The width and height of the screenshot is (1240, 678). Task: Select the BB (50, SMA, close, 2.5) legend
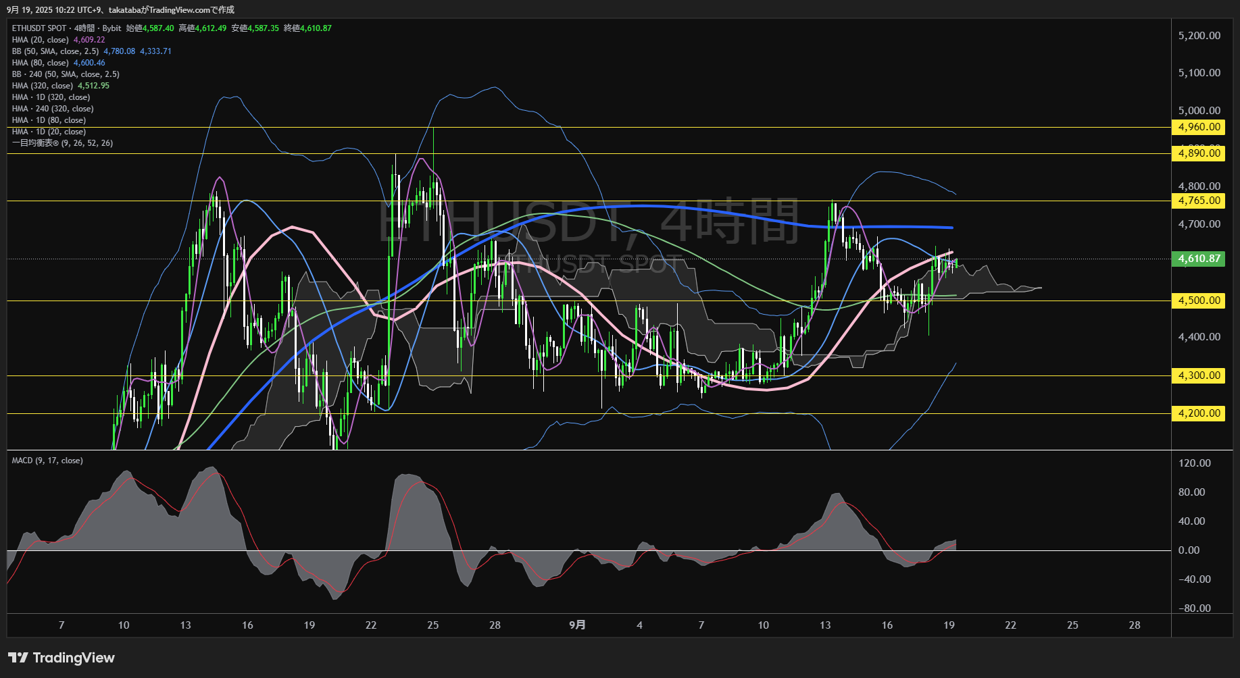(55, 51)
